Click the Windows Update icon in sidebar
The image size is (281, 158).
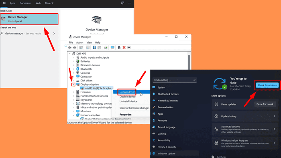tap(154, 154)
